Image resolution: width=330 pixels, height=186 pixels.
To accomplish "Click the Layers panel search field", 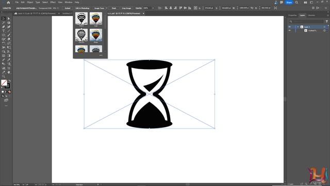I will tap(306, 22).
